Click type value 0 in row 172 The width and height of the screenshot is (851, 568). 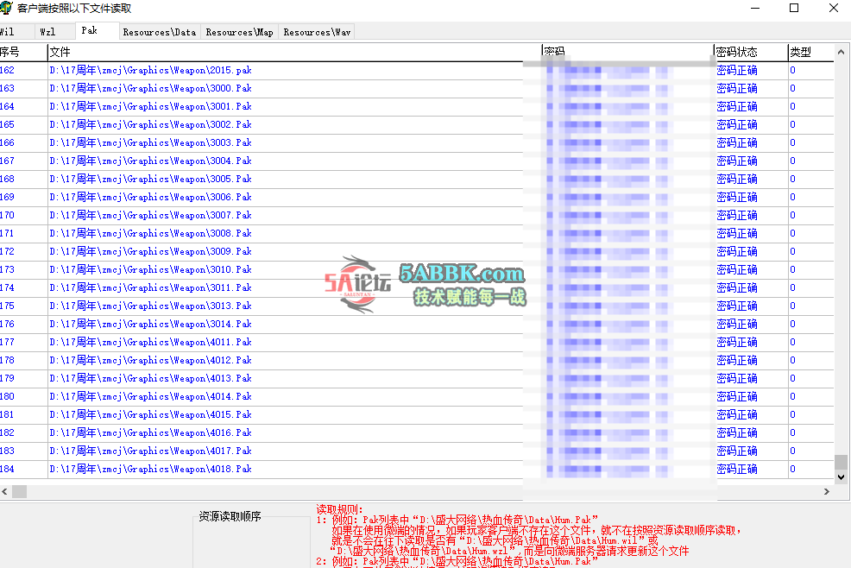[x=793, y=251]
